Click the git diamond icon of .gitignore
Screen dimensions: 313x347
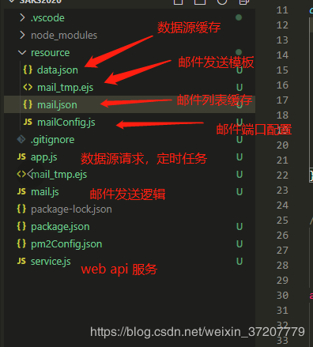(x=21, y=139)
